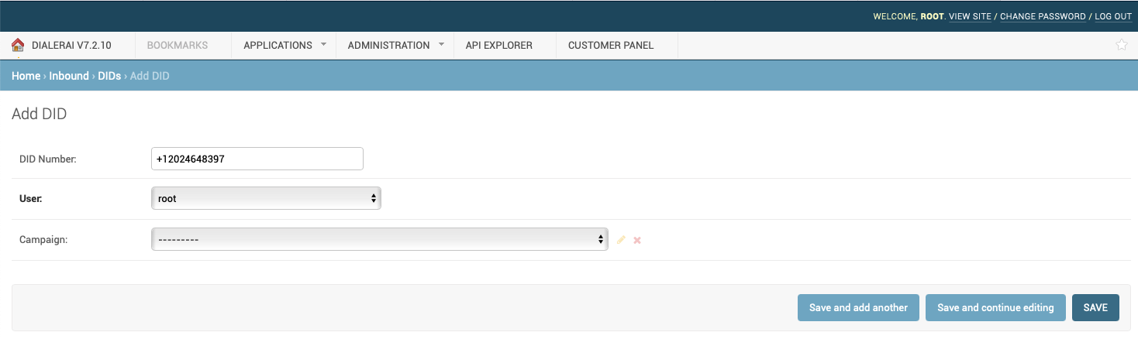
Task: Open the Campaign dropdown
Action: (x=379, y=240)
